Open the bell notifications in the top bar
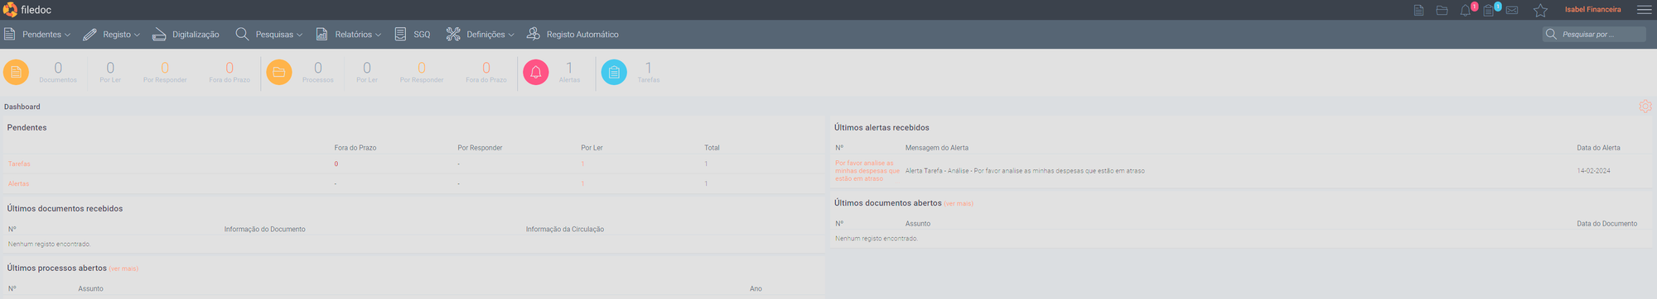Screen dimensions: 1657x299 pyautogui.click(x=1466, y=10)
